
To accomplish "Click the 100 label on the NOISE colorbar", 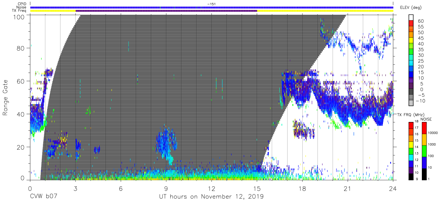I will tap(431, 155).
